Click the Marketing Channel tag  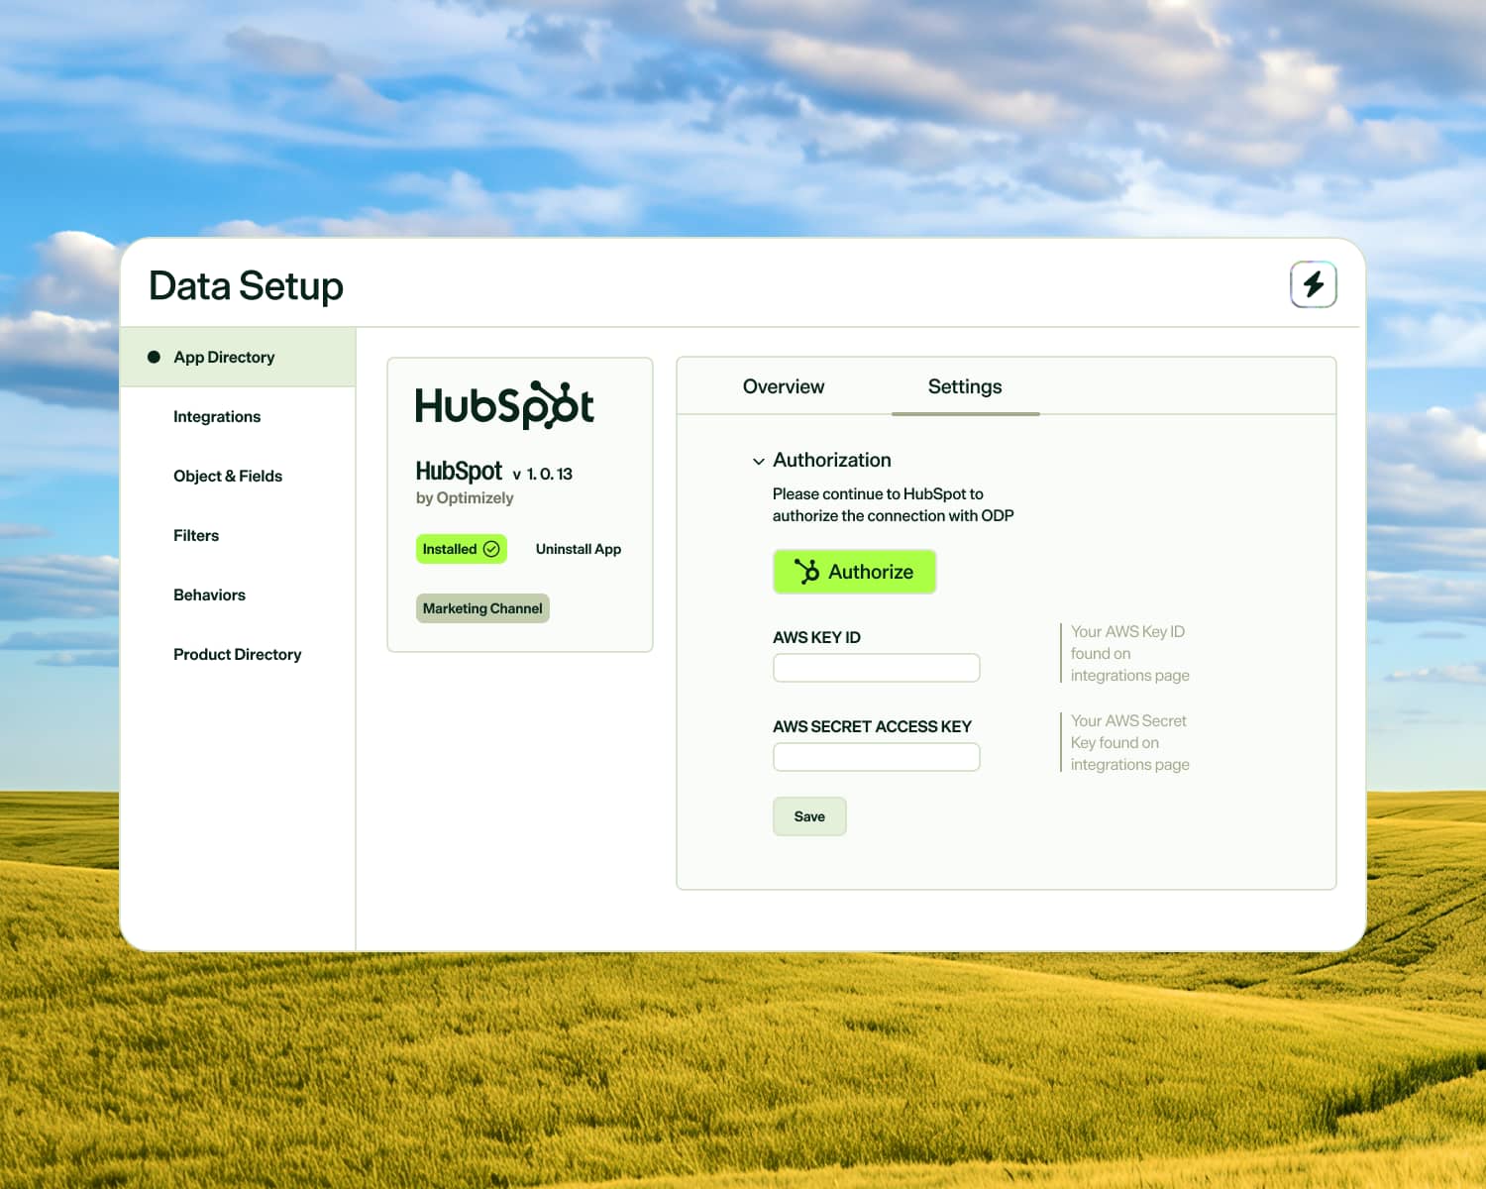click(x=482, y=608)
